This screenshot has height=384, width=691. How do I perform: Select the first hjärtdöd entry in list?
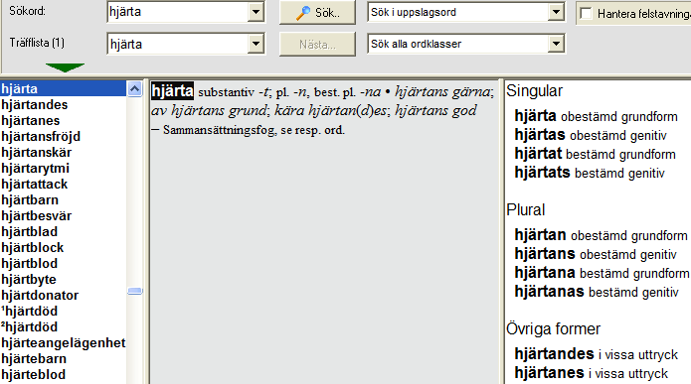pyautogui.click(x=29, y=311)
